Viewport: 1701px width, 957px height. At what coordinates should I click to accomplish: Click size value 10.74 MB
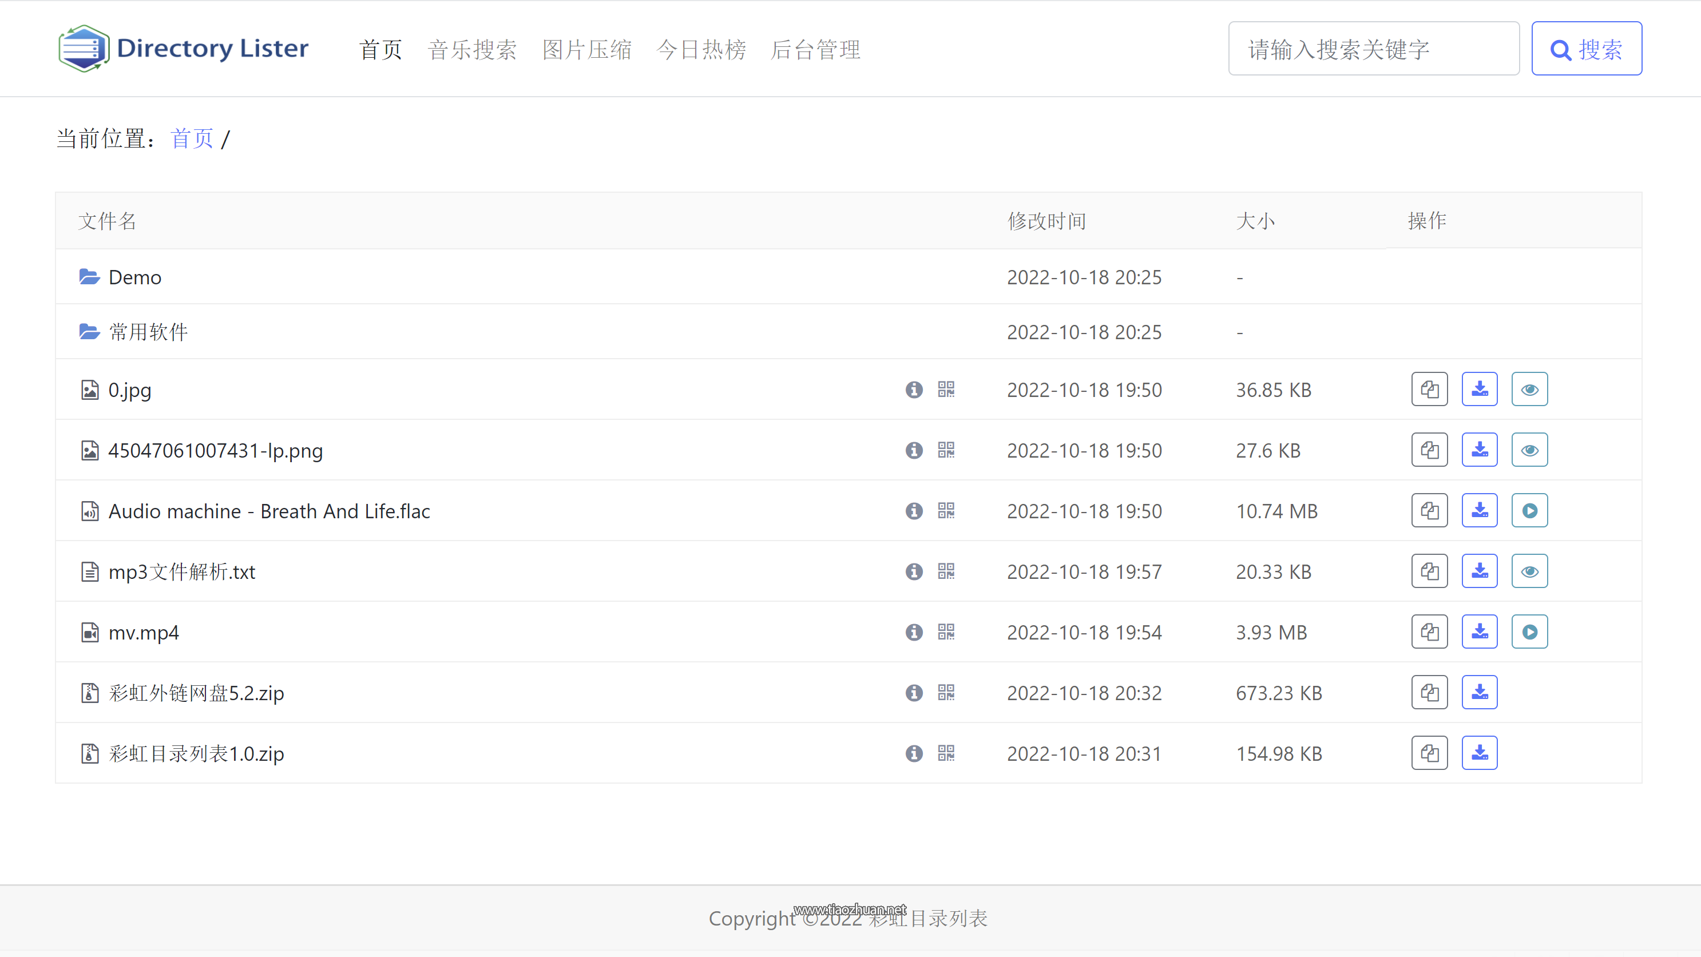[1276, 511]
